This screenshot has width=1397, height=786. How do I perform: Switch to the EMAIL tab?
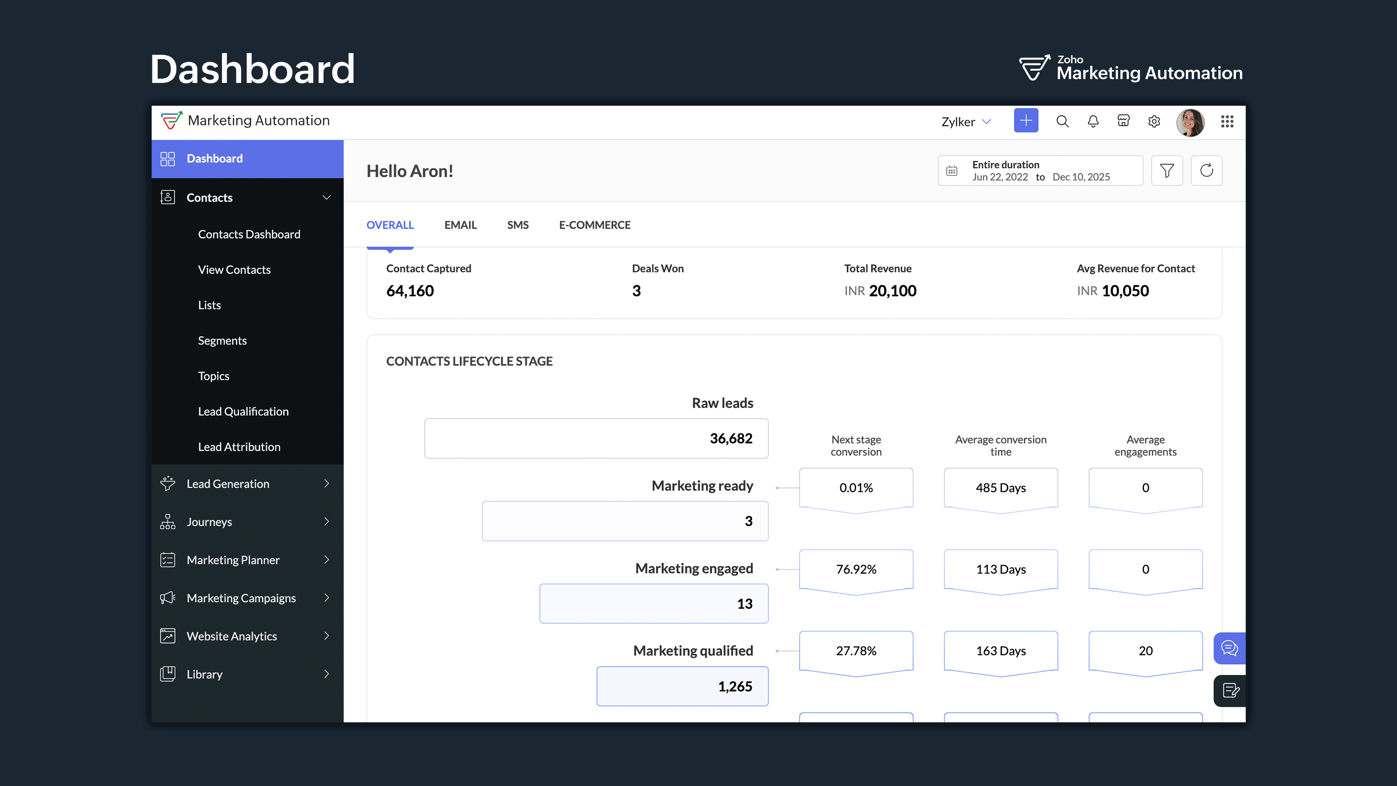[x=460, y=224]
